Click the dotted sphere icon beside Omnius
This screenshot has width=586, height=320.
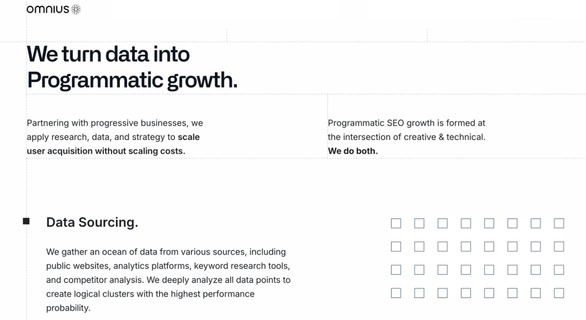76,10
